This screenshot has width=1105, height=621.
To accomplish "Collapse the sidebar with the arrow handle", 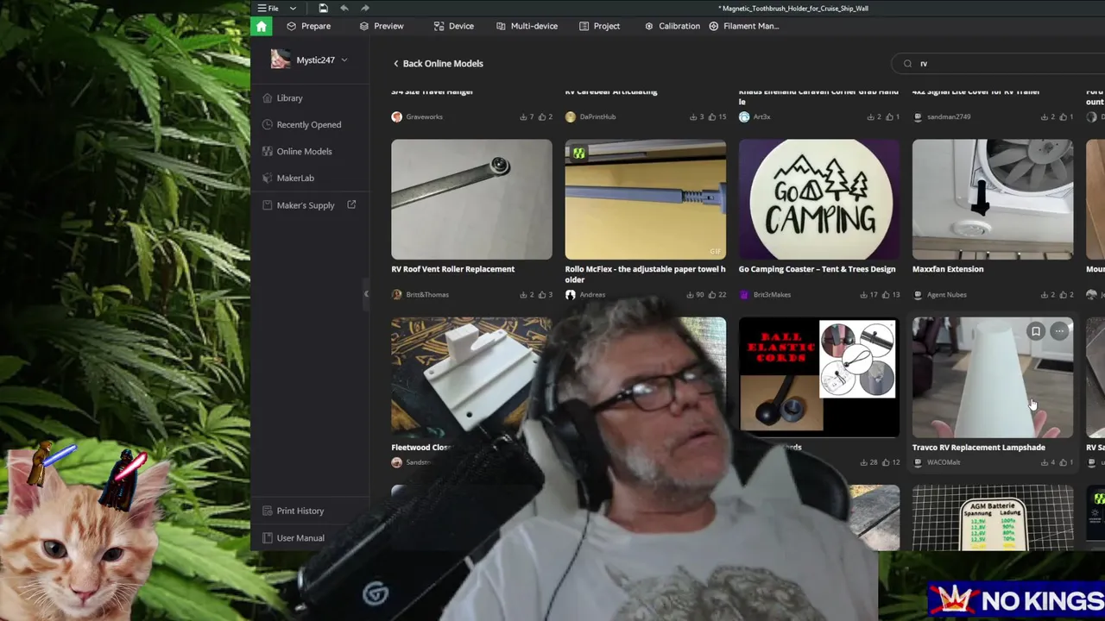I will point(366,294).
